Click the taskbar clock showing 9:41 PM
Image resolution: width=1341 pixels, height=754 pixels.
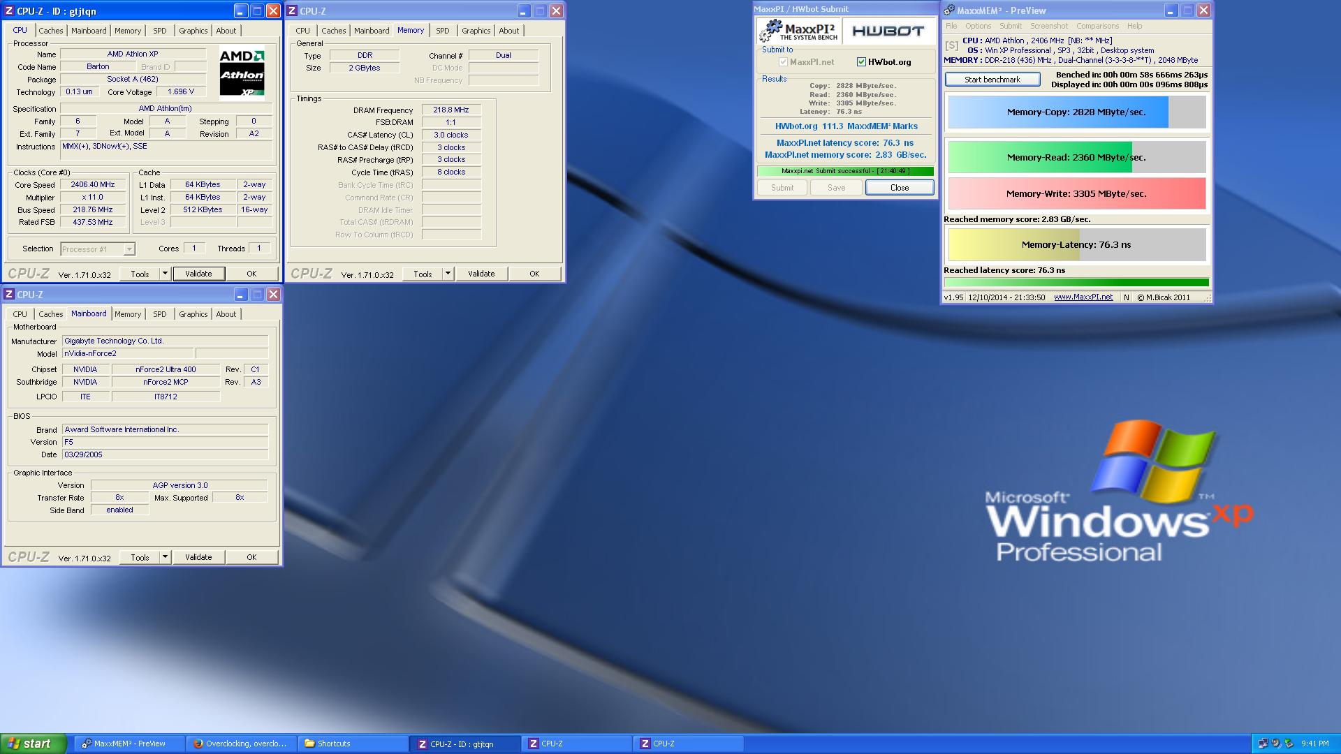[x=1315, y=744]
